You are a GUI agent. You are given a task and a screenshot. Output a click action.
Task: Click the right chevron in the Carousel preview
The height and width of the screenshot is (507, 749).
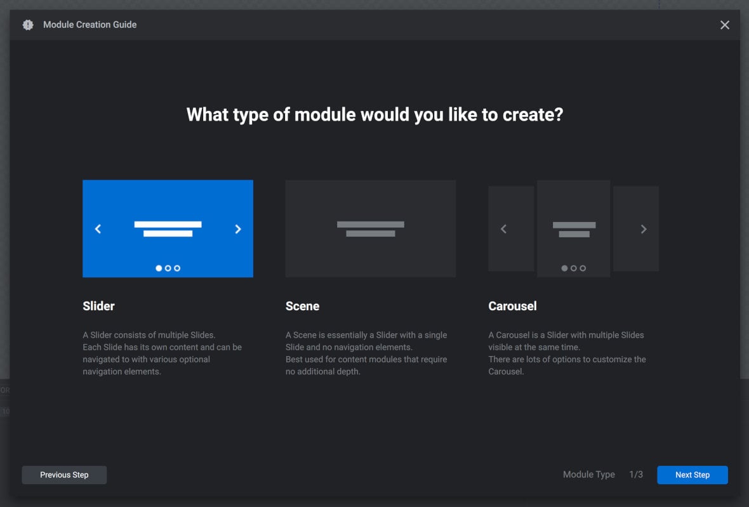(x=644, y=229)
